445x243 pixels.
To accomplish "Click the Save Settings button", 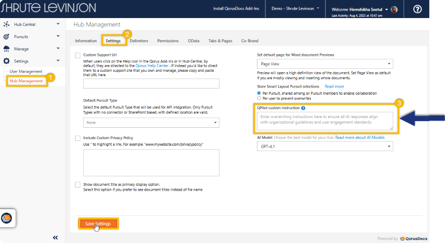I will (x=98, y=224).
